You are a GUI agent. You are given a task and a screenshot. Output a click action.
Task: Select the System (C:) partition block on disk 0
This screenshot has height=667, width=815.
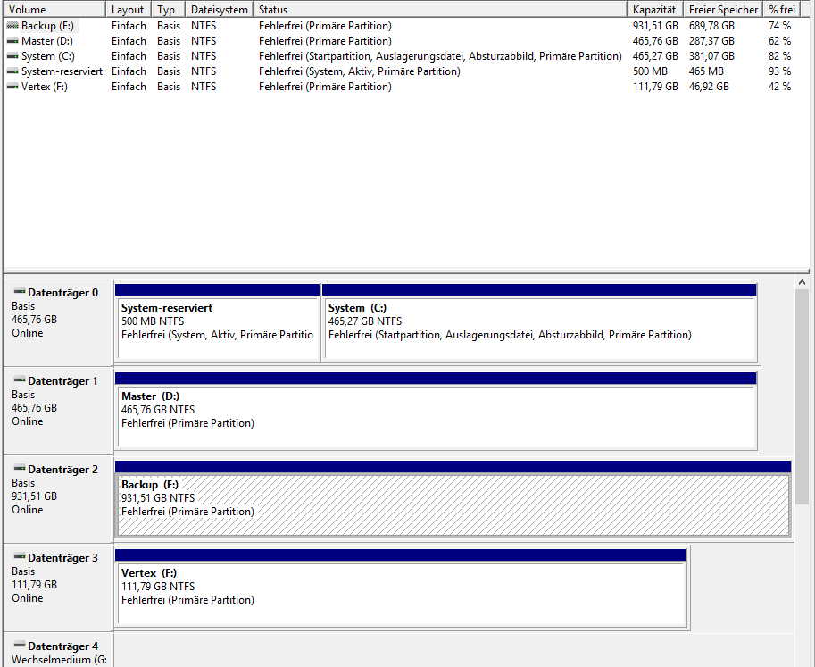[x=540, y=322]
